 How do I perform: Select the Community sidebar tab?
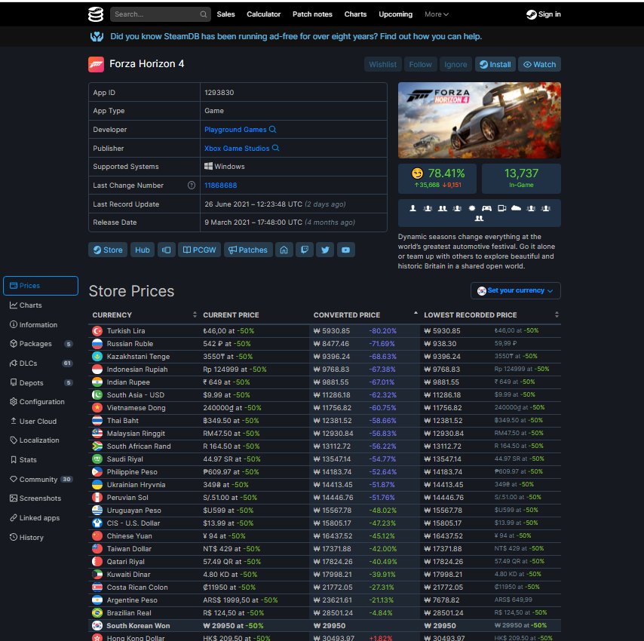(41, 479)
